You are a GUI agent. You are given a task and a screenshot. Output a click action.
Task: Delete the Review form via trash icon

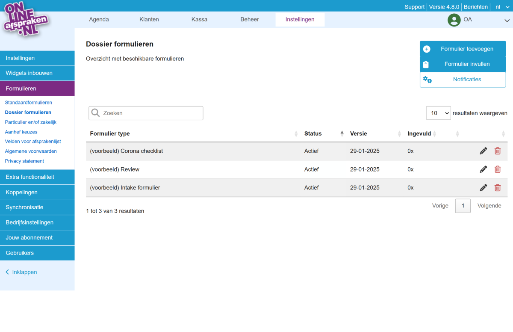tap(498, 169)
